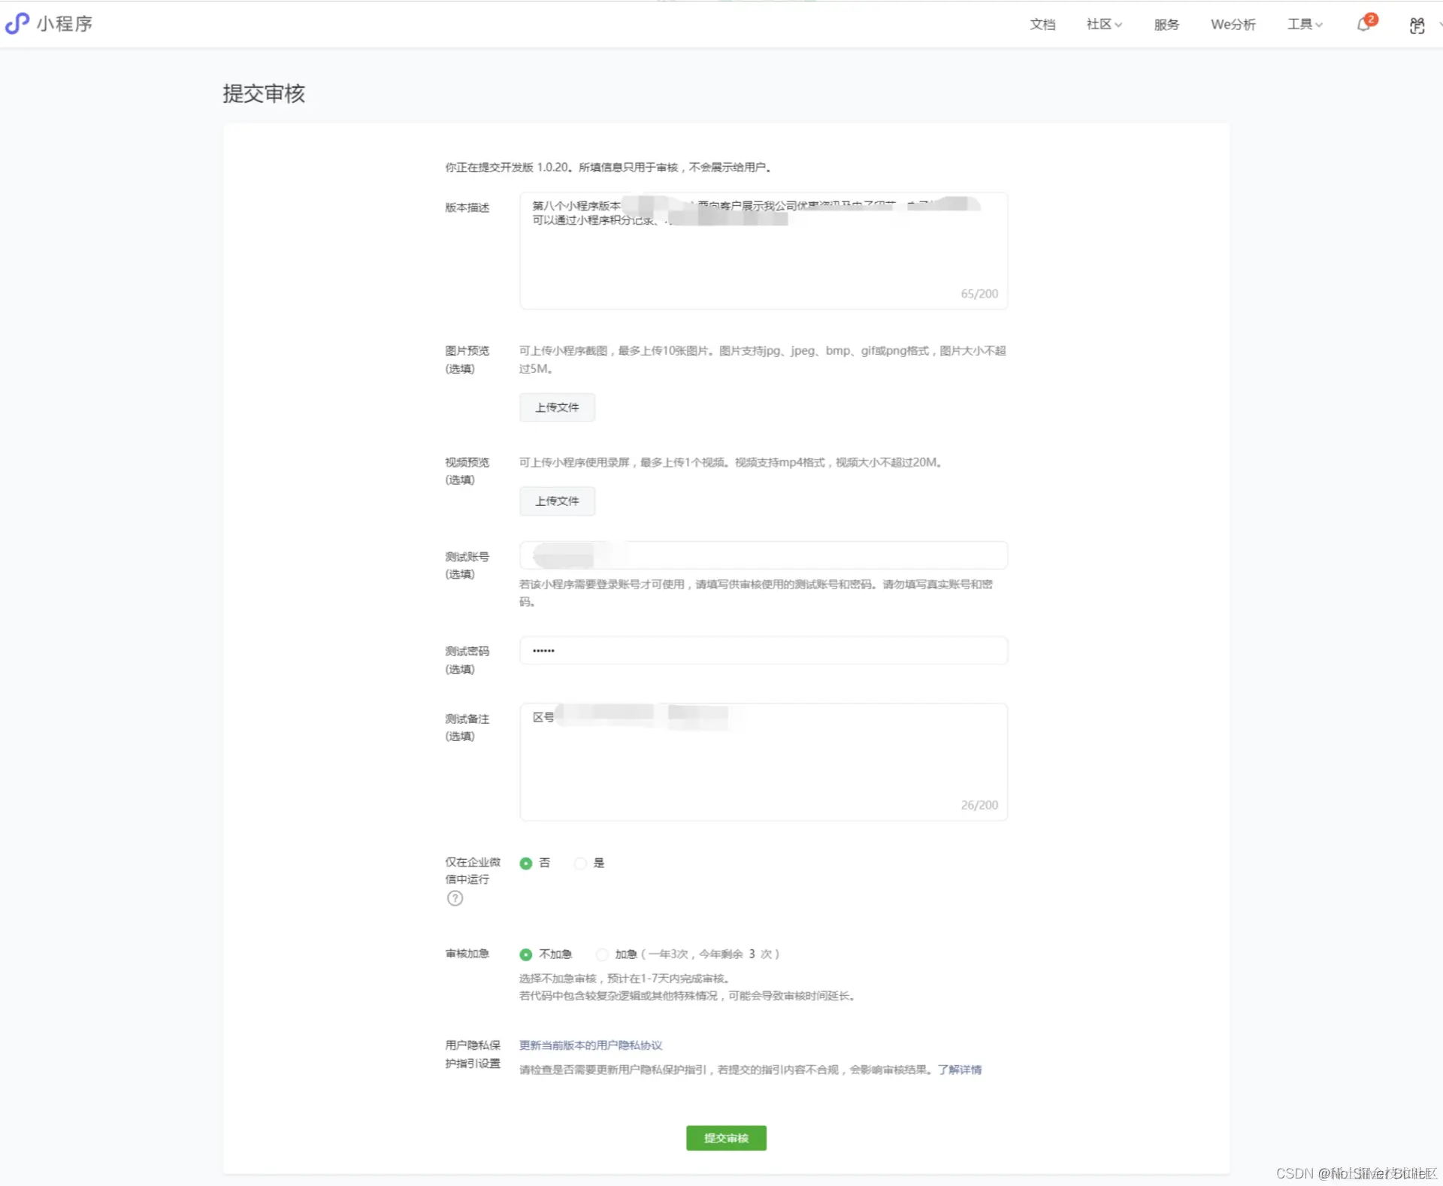The width and height of the screenshot is (1443, 1186).
Task: Click the 了解详情 link
Action: click(x=960, y=1070)
